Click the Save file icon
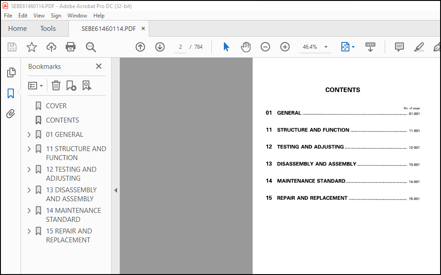Screen dimensions: 441x275 pos(12,47)
